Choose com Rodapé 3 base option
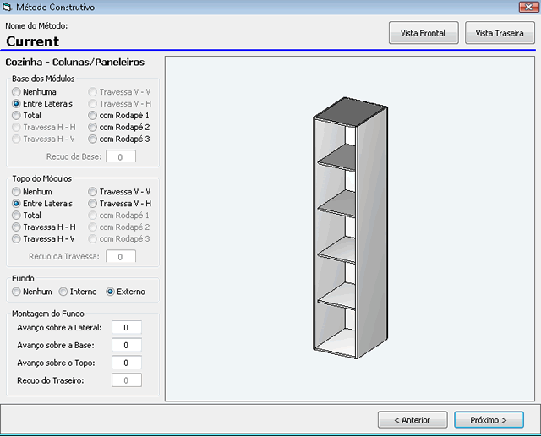Screen dimensions: 541x437 click(x=118, y=139)
